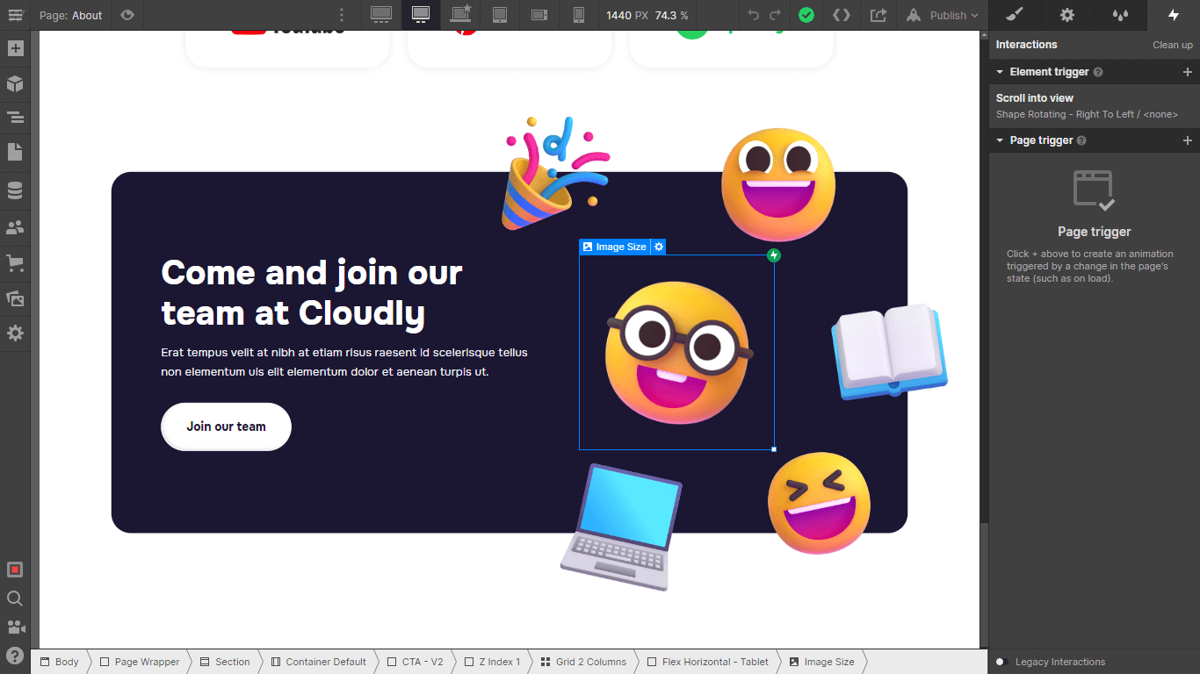Screen dimensions: 1200x674
Task: Switch to the Element Settings gear tab
Action: 1067,15
